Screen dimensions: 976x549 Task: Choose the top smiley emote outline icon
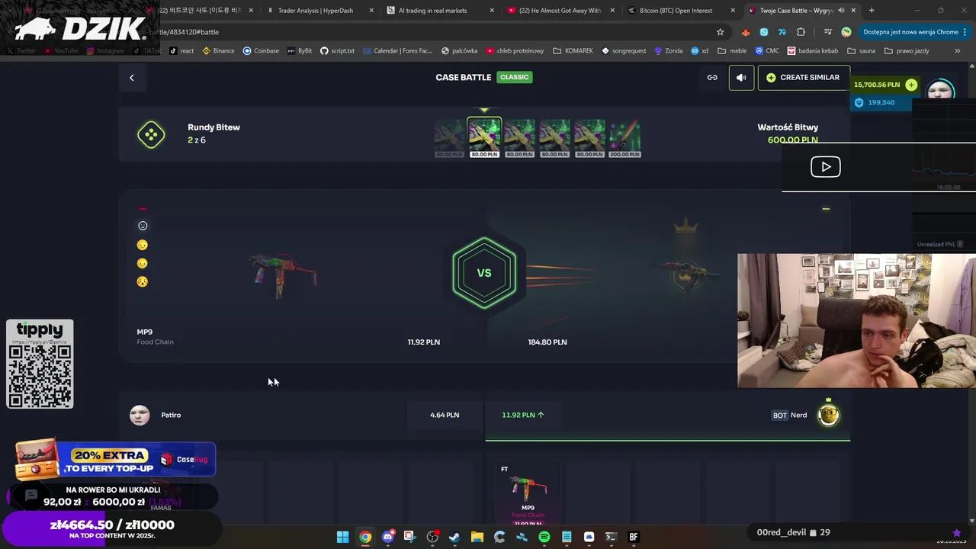143,226
